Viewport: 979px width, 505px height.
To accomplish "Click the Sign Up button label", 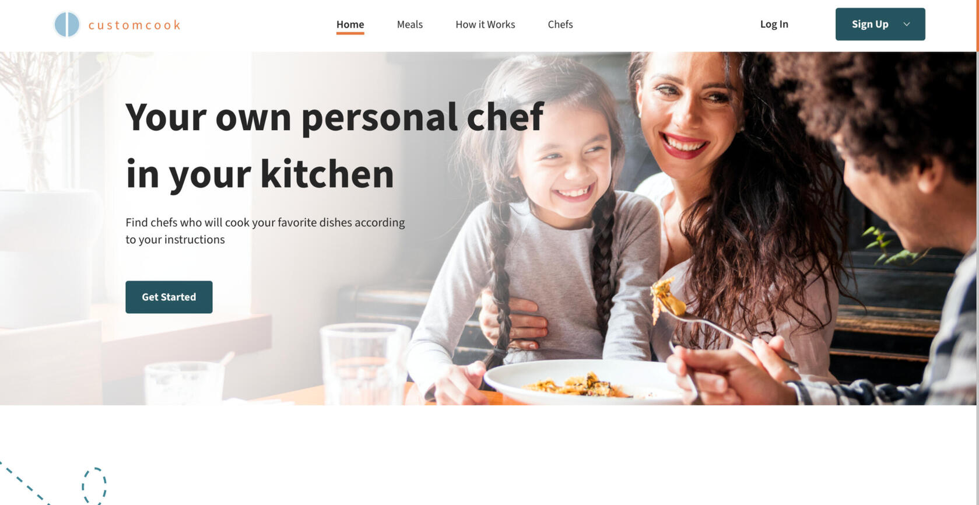I will click(x=870, y=24).
